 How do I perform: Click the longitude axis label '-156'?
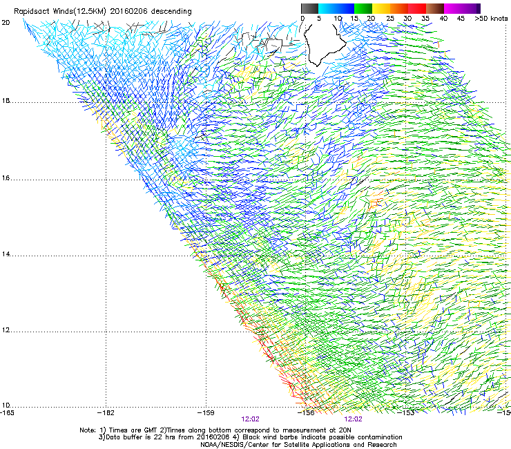(306, 413)
